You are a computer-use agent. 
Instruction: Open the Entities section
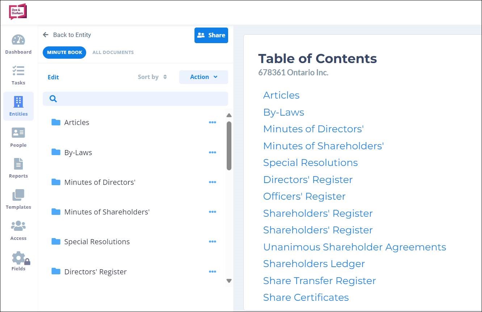(18, 106)
